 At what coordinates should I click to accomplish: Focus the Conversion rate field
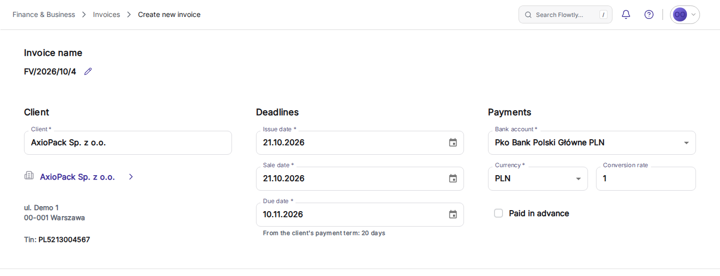(x=646, y=179)
